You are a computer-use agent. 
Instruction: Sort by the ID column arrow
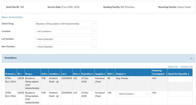(x=21, y=74)
